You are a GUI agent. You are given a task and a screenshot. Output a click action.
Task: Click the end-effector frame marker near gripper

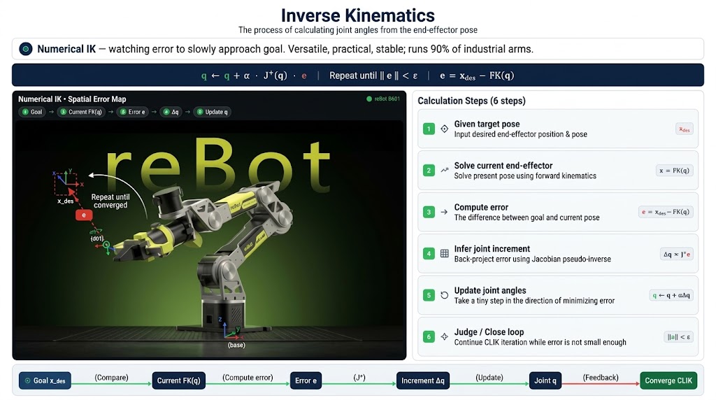[x=106, y=245]
